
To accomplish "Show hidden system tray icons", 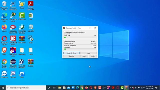I will pyautogui.click(x=130, y=88).
